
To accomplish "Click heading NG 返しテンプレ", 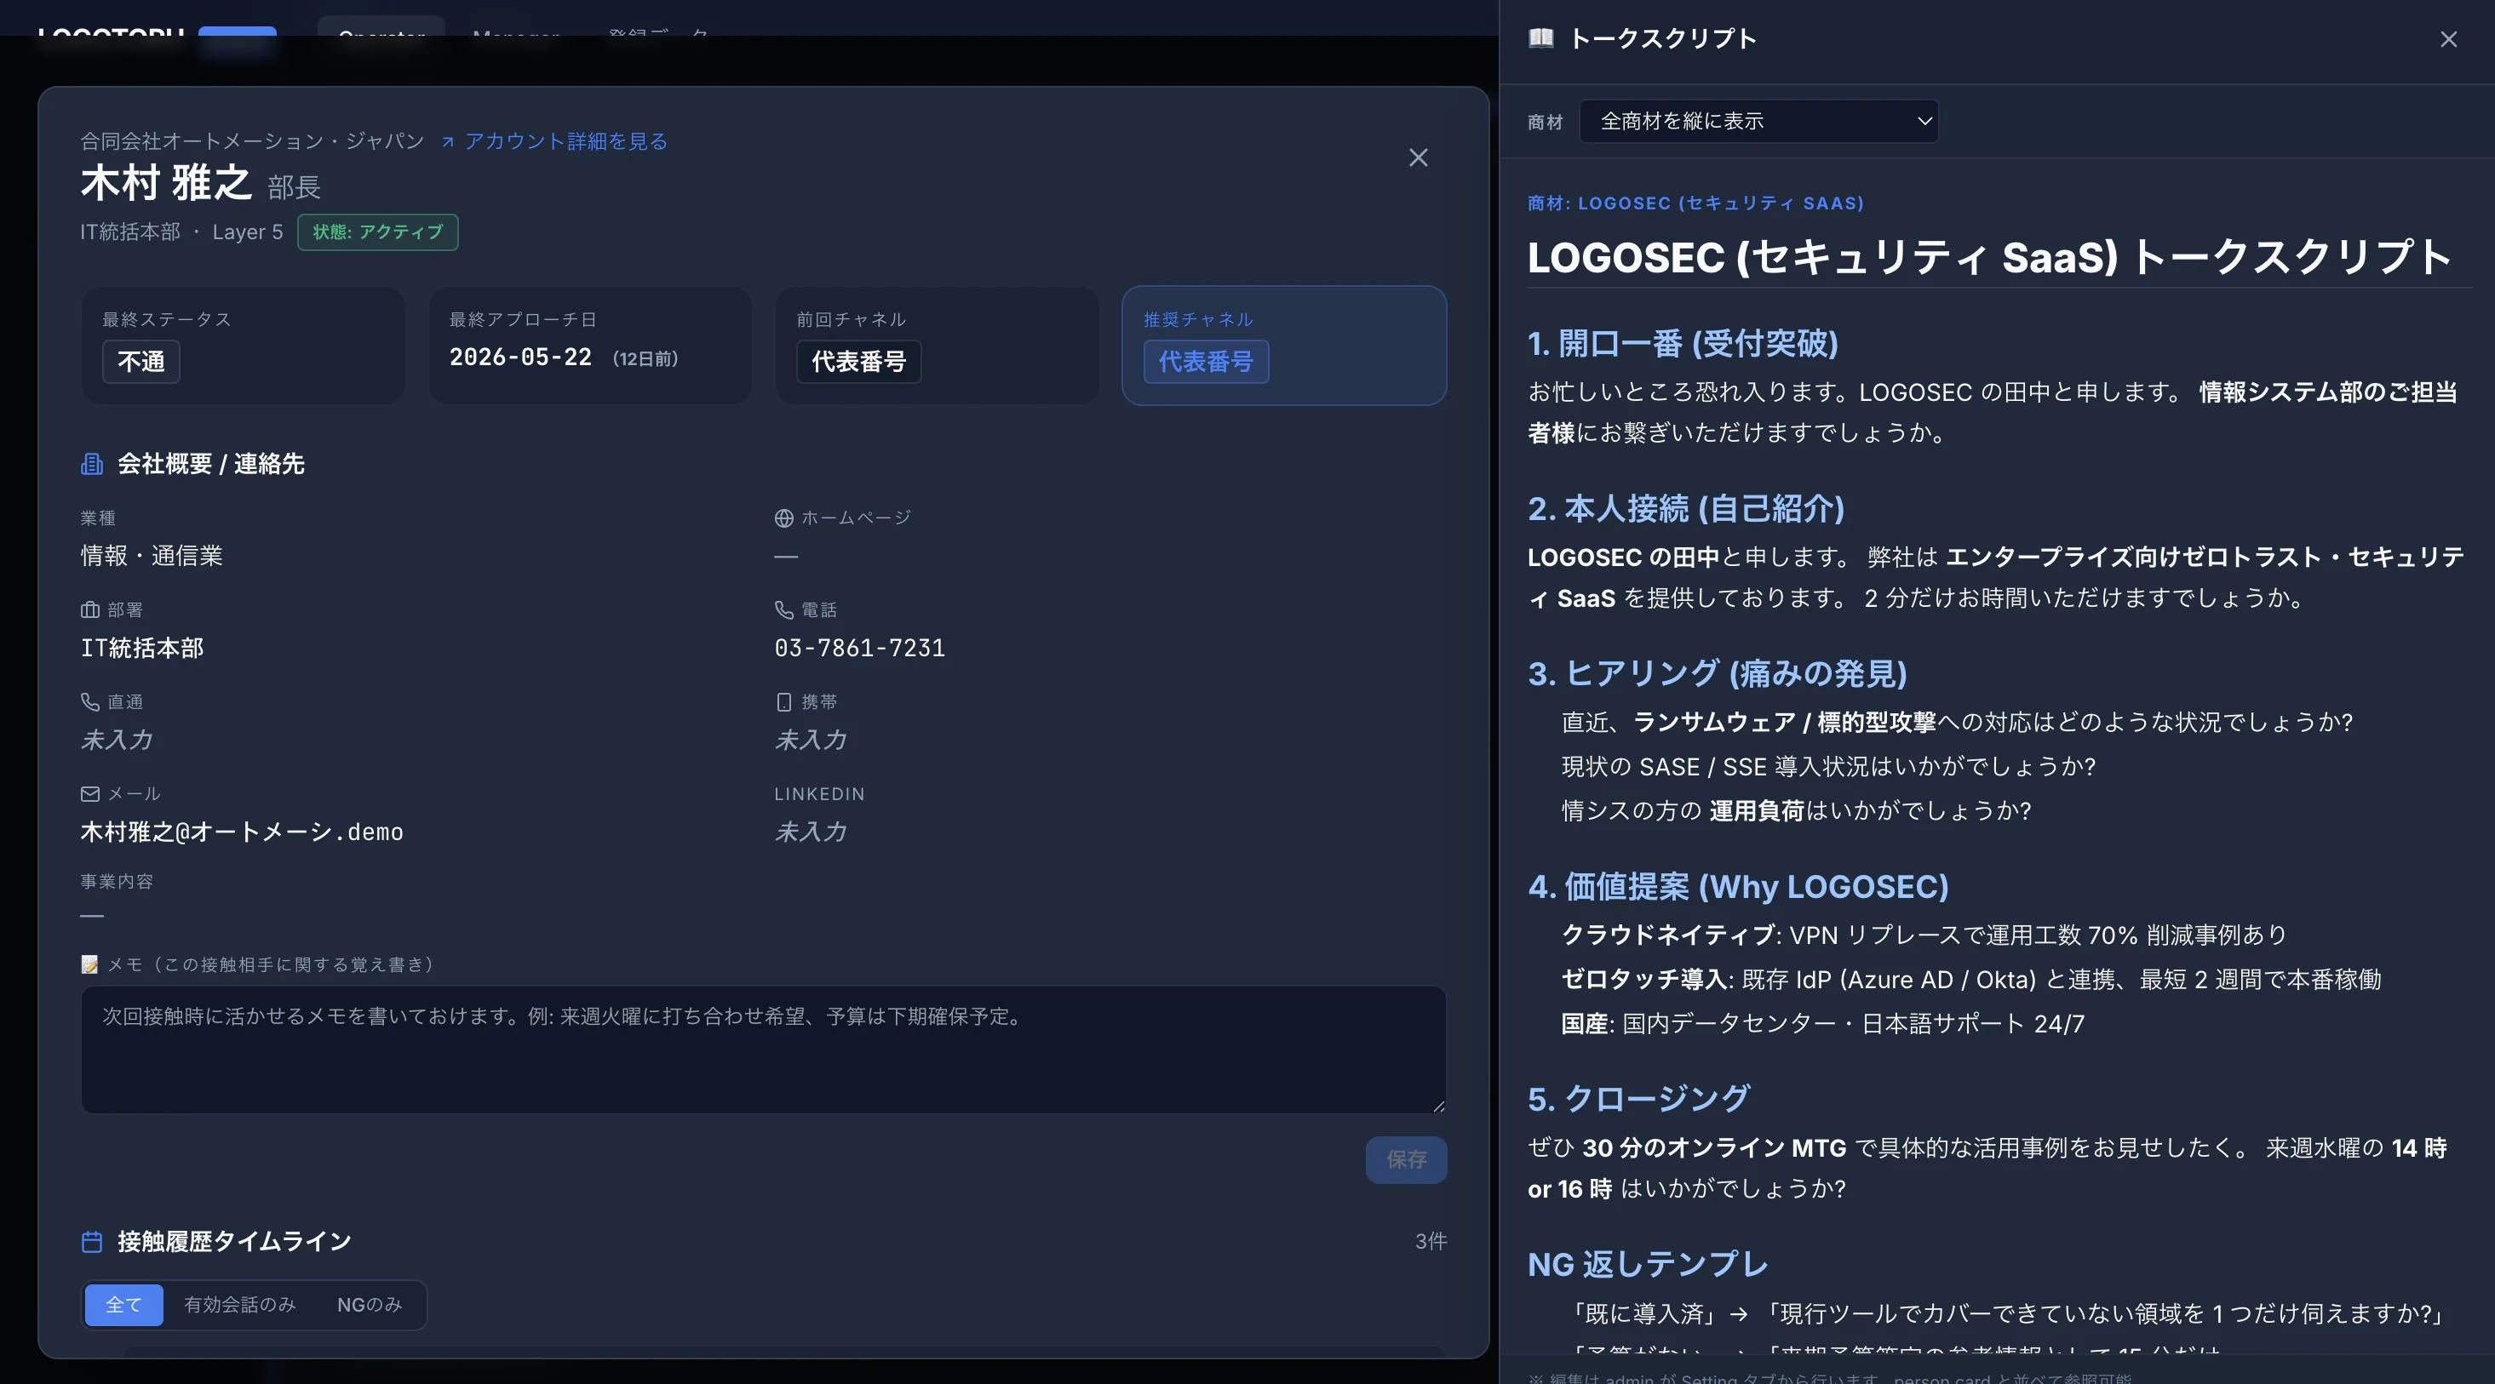I will [x=1648, y=1265].
